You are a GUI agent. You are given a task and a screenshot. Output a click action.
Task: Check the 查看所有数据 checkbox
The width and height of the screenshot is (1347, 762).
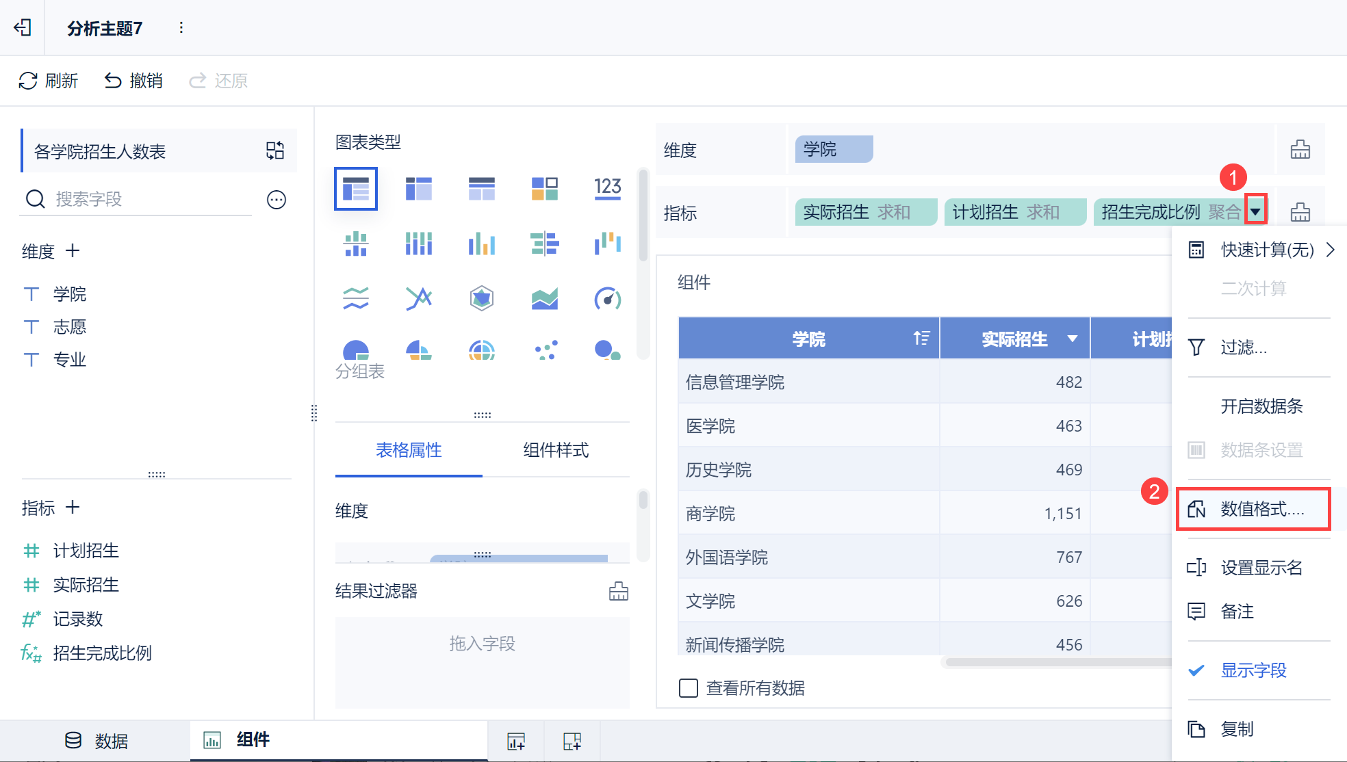tap(689, 687)
